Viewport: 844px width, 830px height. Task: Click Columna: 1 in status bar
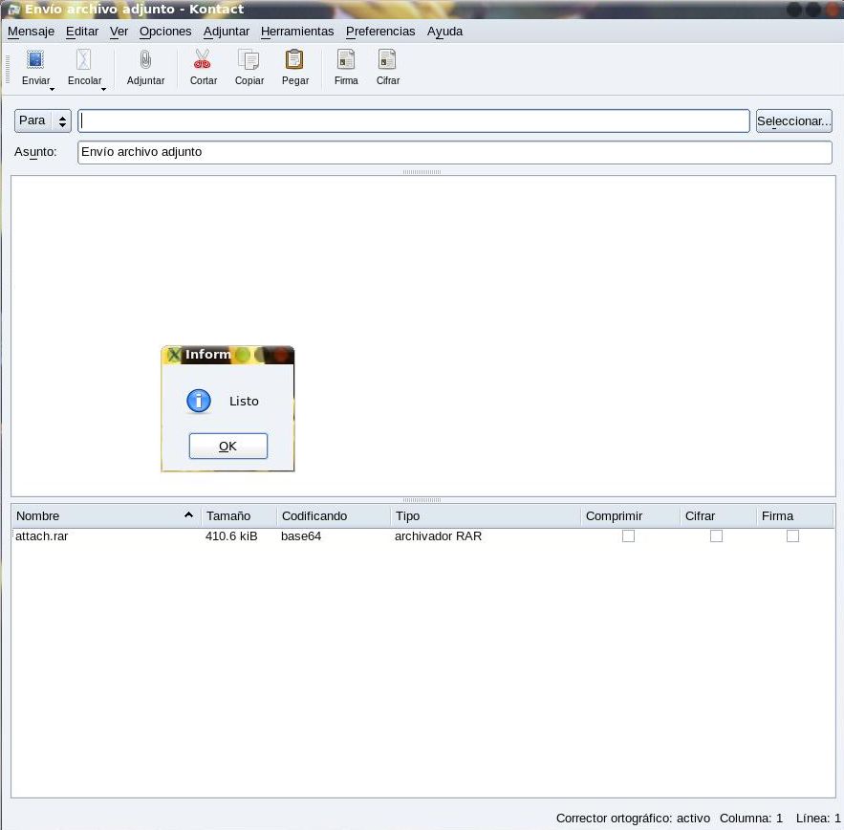point(751,819)
